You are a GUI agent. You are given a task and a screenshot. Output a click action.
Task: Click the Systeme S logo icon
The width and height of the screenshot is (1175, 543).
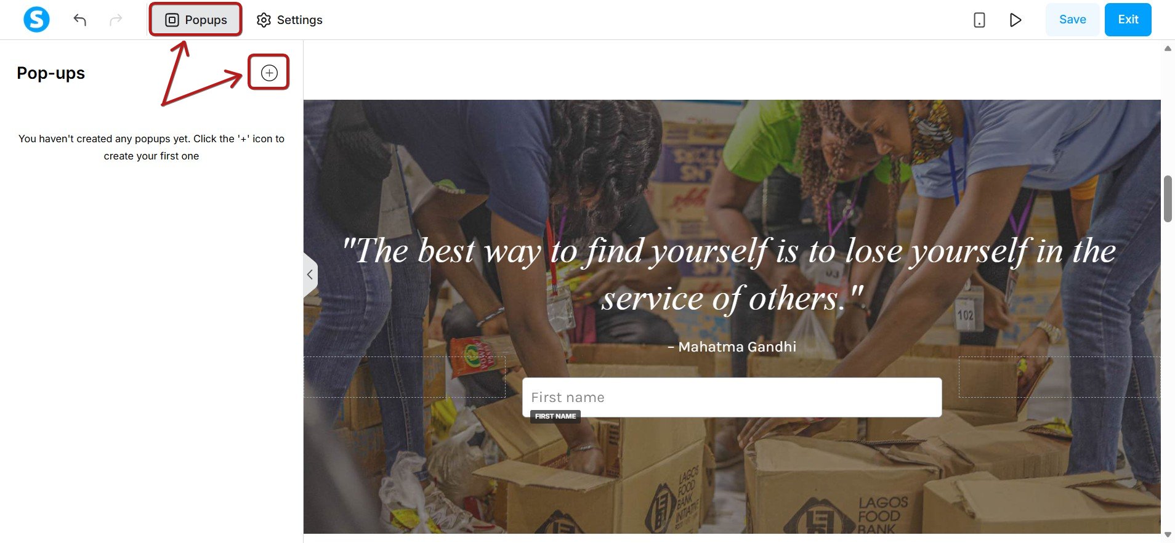click(36, 20)
